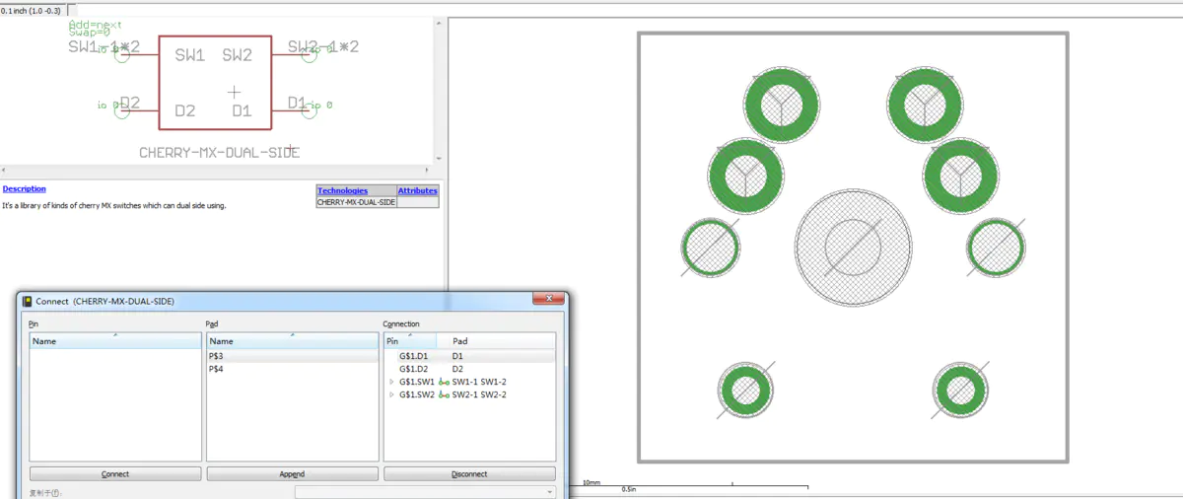
Task: Close the Connect dialog
Action: 549,300
